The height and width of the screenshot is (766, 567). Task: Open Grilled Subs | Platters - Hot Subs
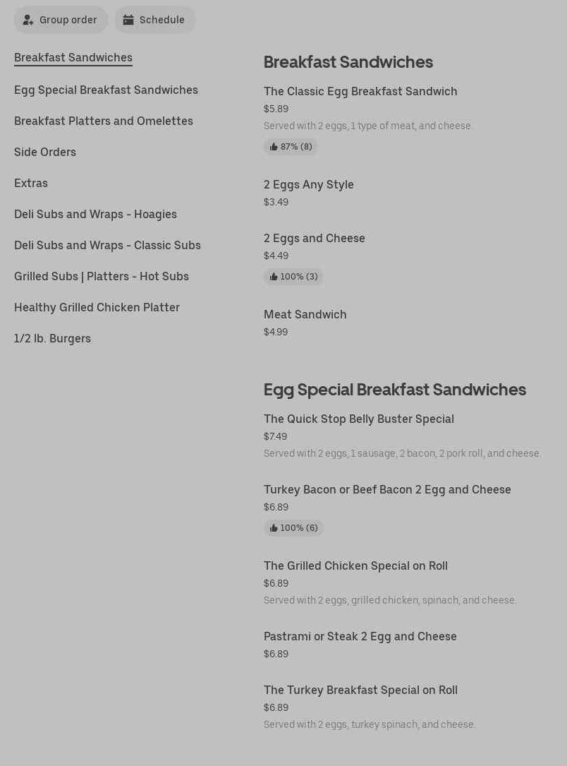click(x=102, y=276)
